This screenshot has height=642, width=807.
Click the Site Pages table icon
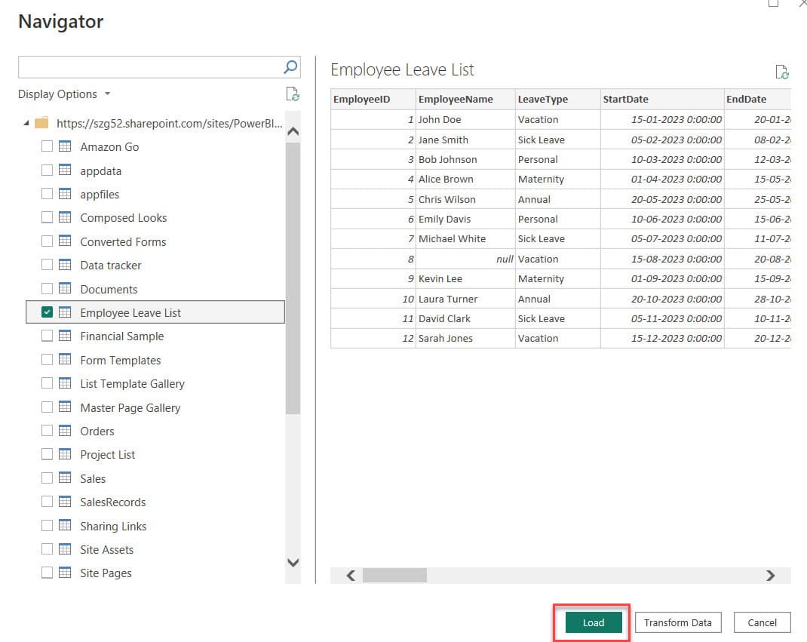click(x=65, y=573)
